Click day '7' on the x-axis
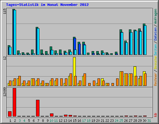The width and height of the screenshot is (159, 124). (x=38, y=121)
